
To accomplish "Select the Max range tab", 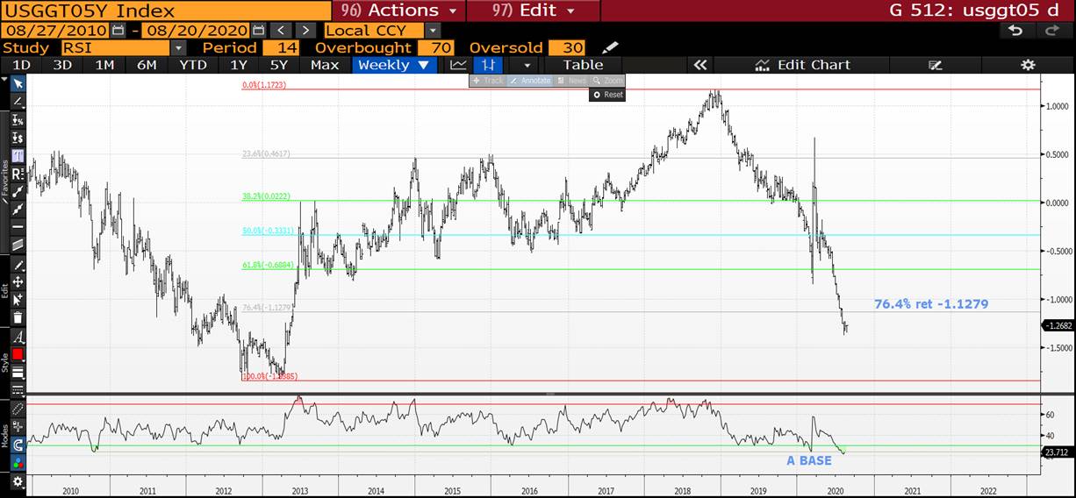I will coord(325,65).
